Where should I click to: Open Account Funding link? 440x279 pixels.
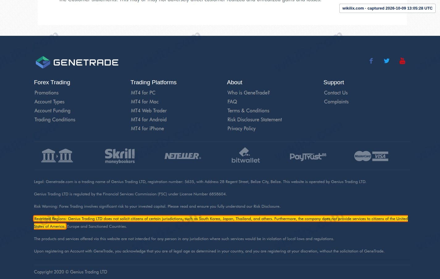52,110
